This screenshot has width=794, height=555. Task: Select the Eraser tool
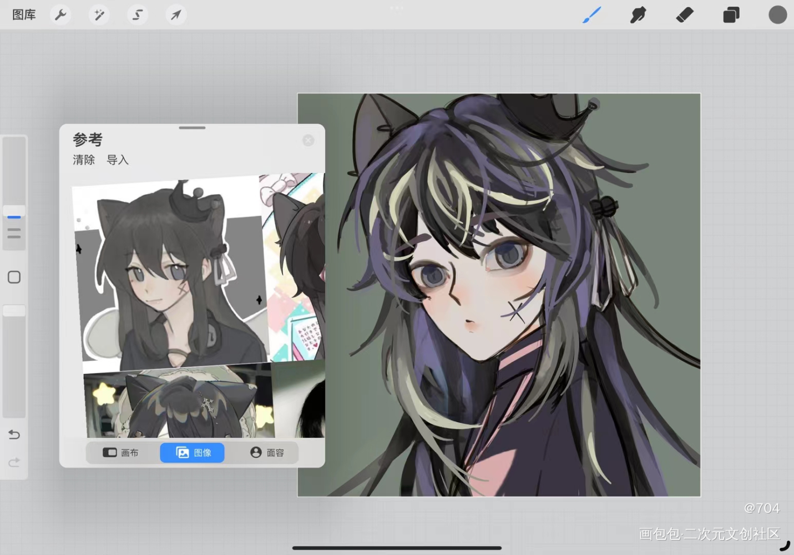point(685,15)
